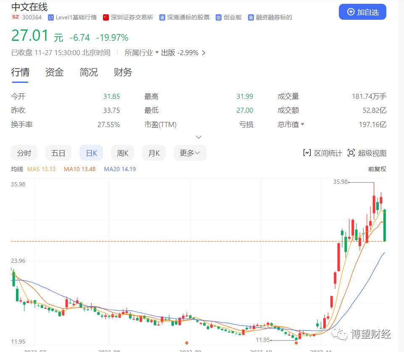404x352 pixels.
Task: Select the 月K chart view
Action: [154, 153]
